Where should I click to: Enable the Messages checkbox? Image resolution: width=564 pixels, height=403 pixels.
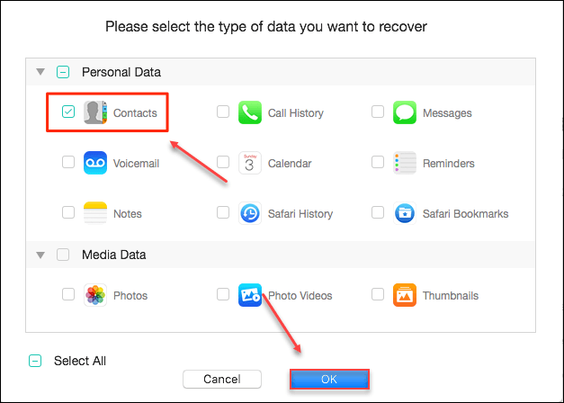[x=378, y=112]
